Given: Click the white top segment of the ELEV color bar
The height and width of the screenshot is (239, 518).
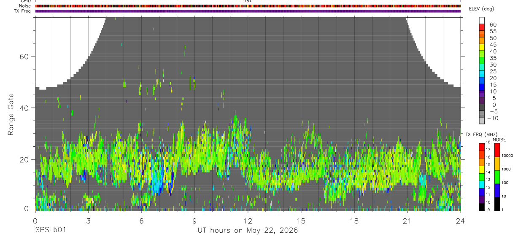Looking at the screenshot, I should 482,20.
